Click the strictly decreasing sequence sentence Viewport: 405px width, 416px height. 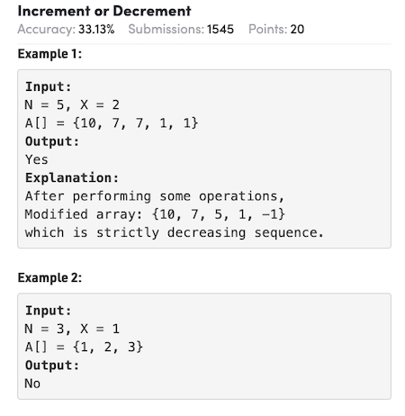click(x=174, y=232)
